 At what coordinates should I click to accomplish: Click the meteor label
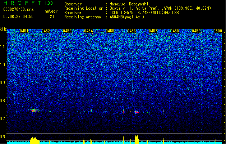pos(51,11)
